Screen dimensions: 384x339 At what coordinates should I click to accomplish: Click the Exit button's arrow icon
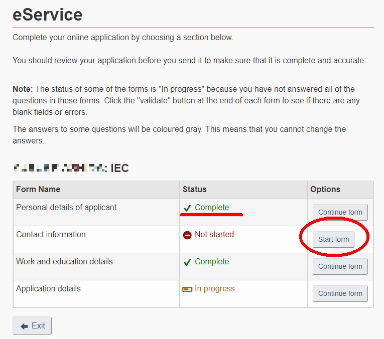[x=24, y=326]
